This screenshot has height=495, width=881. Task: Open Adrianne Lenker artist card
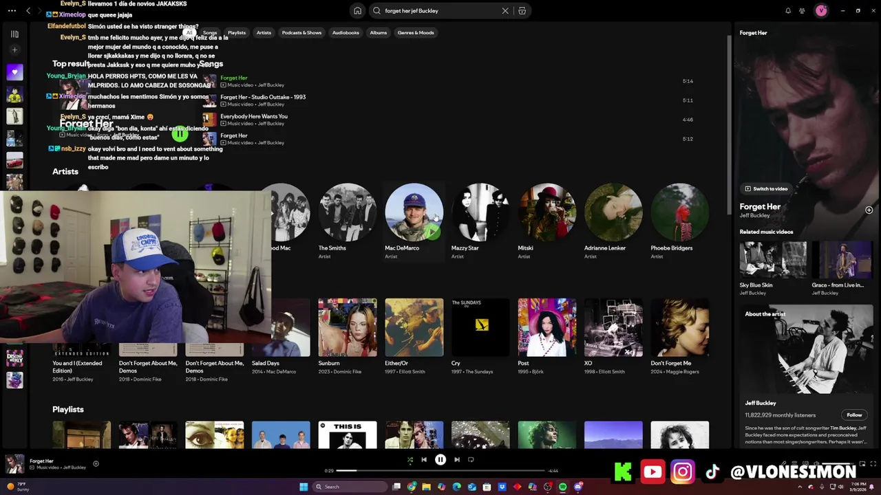tap(613, 221)
